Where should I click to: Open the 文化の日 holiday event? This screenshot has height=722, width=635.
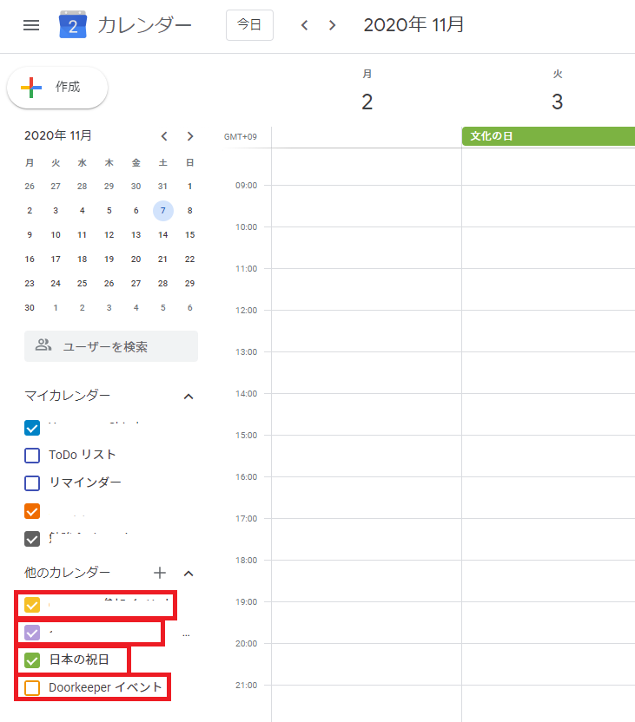point(547,136)
